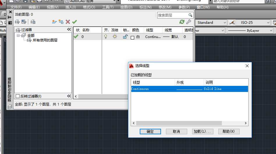
Task: Open the palette properties menu icon
Action: click(x=10, y=23)
